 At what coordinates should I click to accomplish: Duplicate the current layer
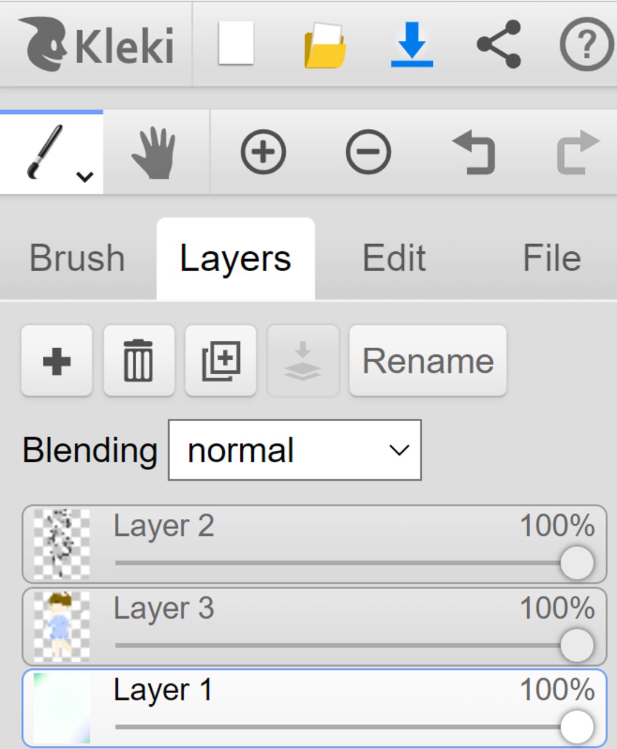pyautogui.click(x=221, y=361)
